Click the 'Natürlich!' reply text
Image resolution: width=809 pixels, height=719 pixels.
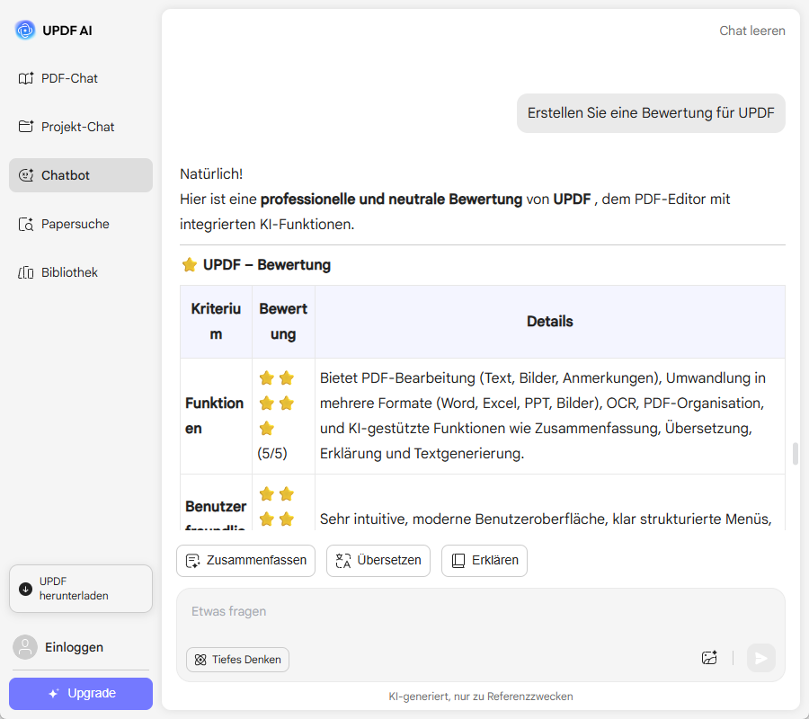coord(211,174)
